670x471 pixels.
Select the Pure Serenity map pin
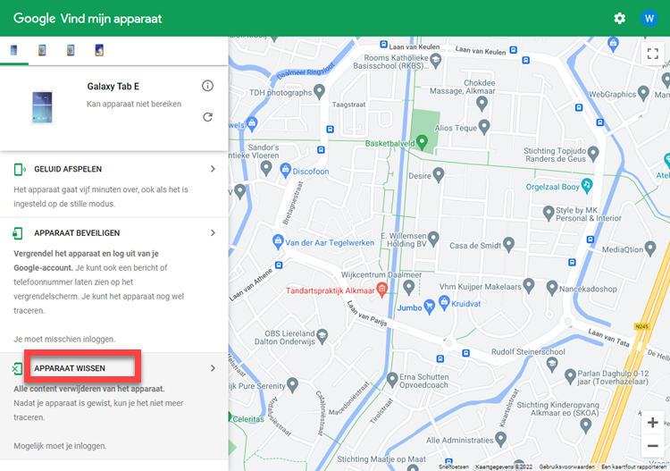pos(292,384)
